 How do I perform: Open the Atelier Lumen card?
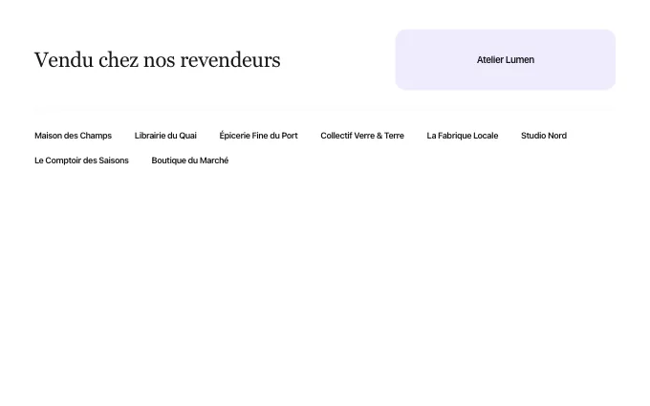(x=506, y=59)
